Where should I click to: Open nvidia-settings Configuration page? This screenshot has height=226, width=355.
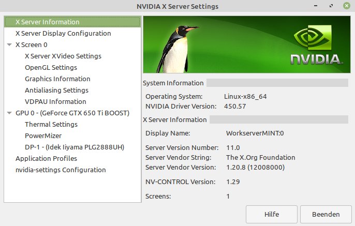61,170
